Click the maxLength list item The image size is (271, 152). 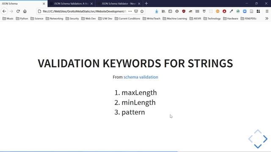coord(139,93)
